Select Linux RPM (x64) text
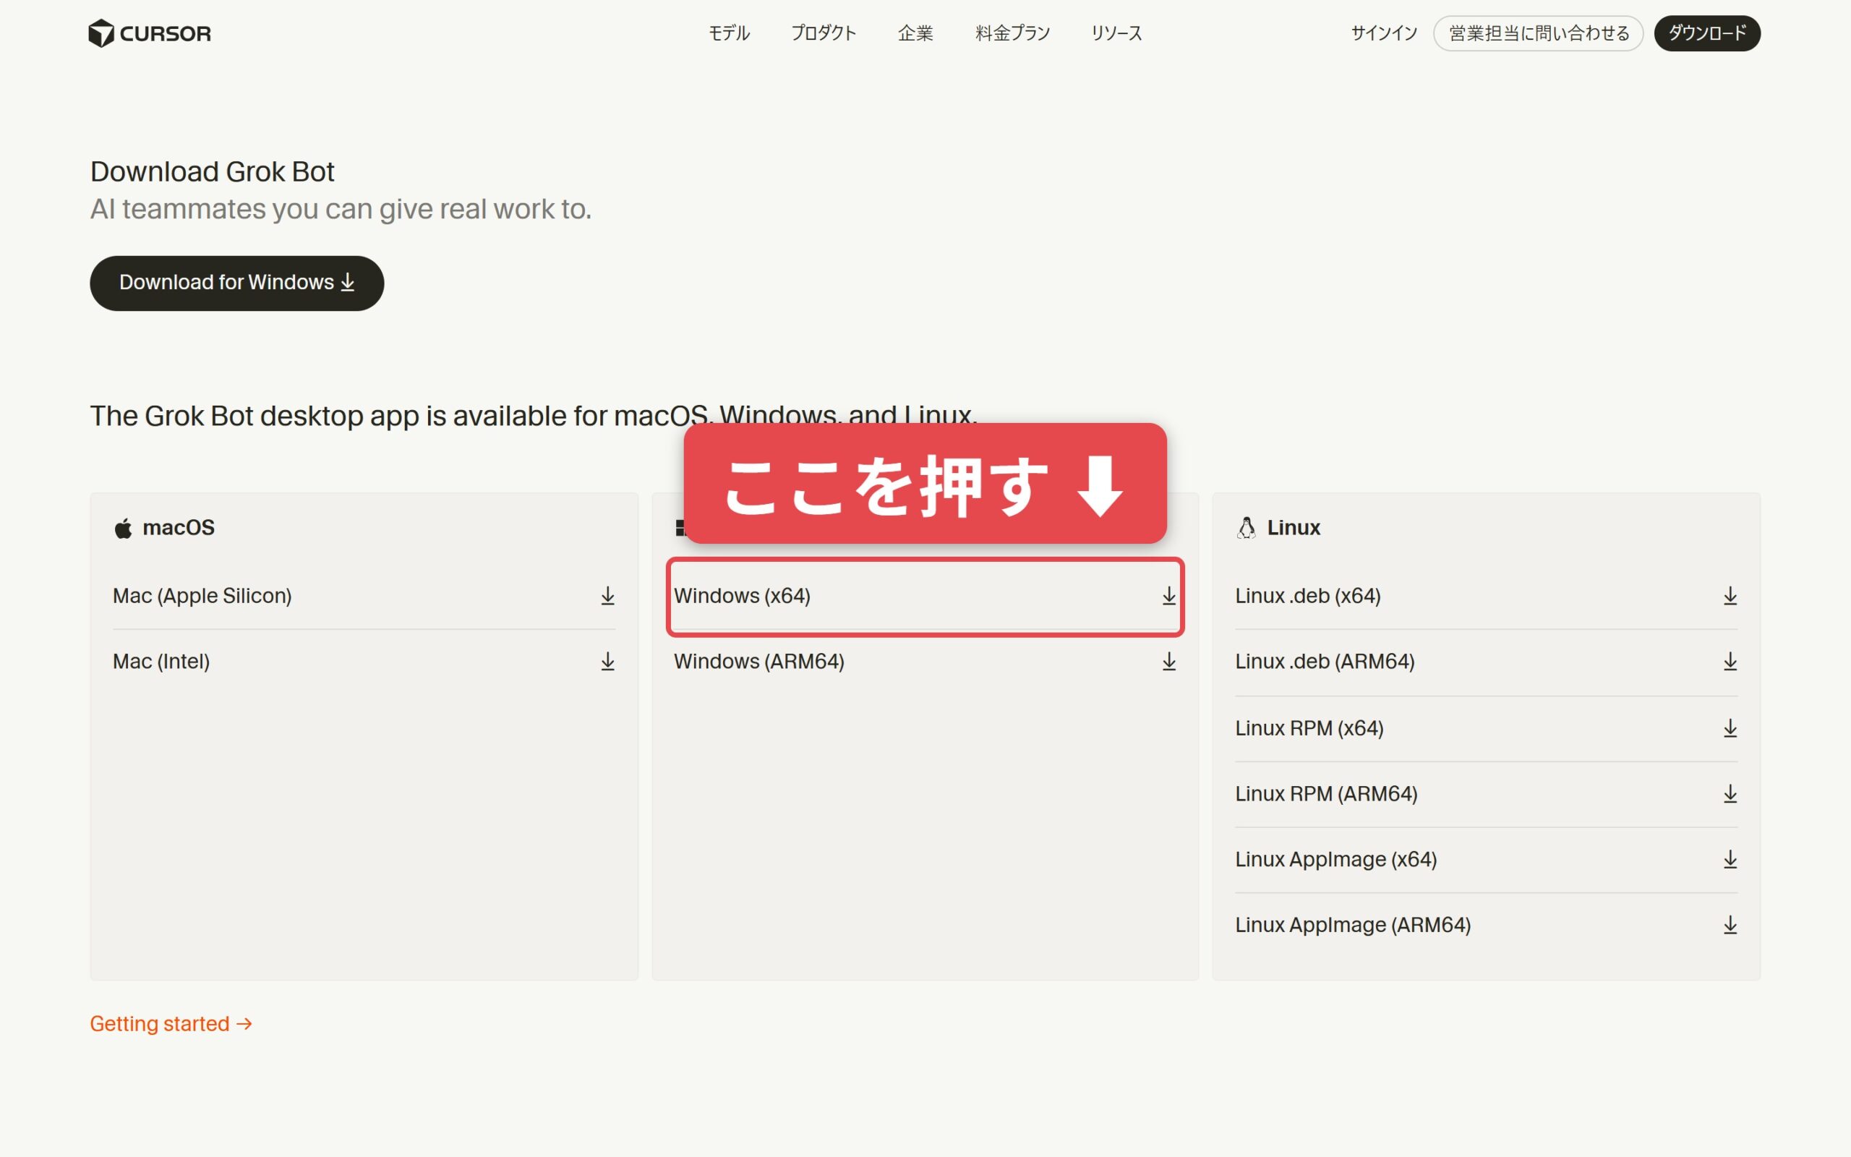1851x1157 pixels. (x=1309, y=728)
